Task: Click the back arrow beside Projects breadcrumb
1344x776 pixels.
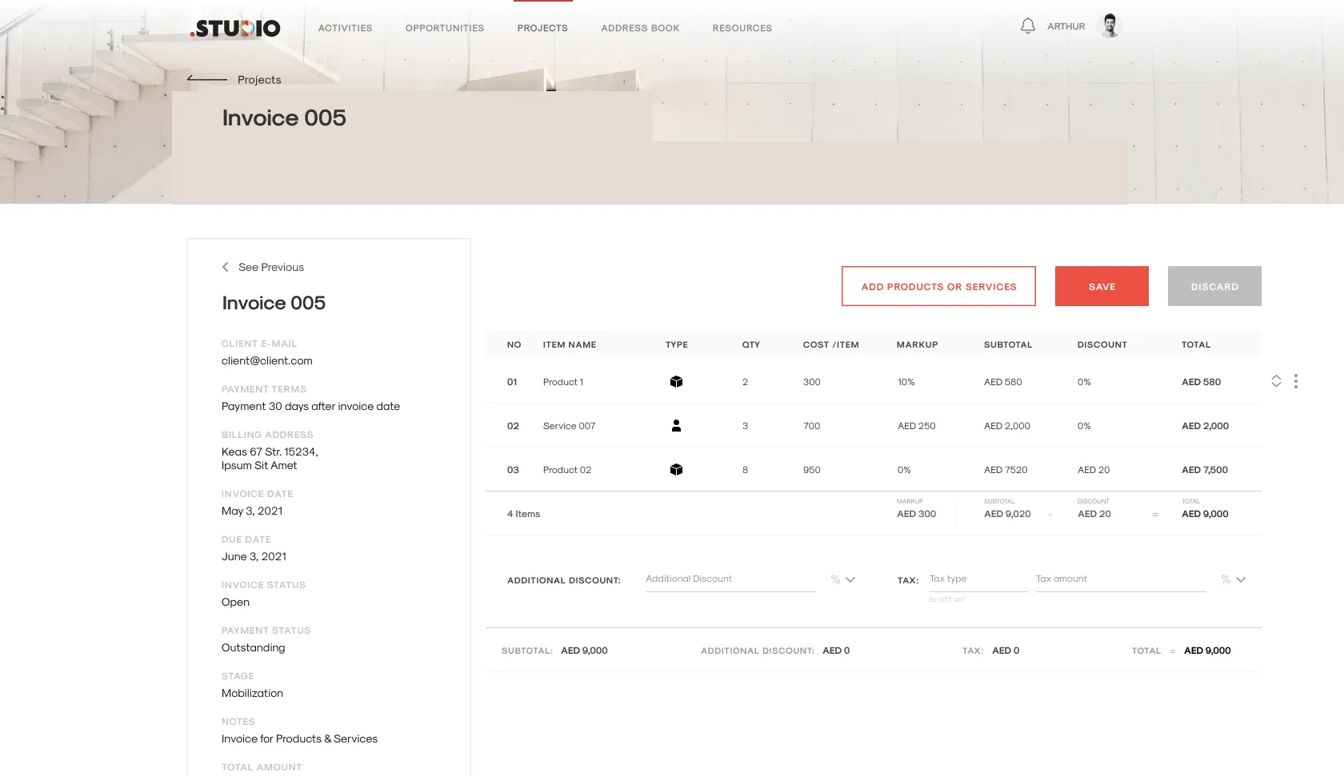Action: [206, 78]
